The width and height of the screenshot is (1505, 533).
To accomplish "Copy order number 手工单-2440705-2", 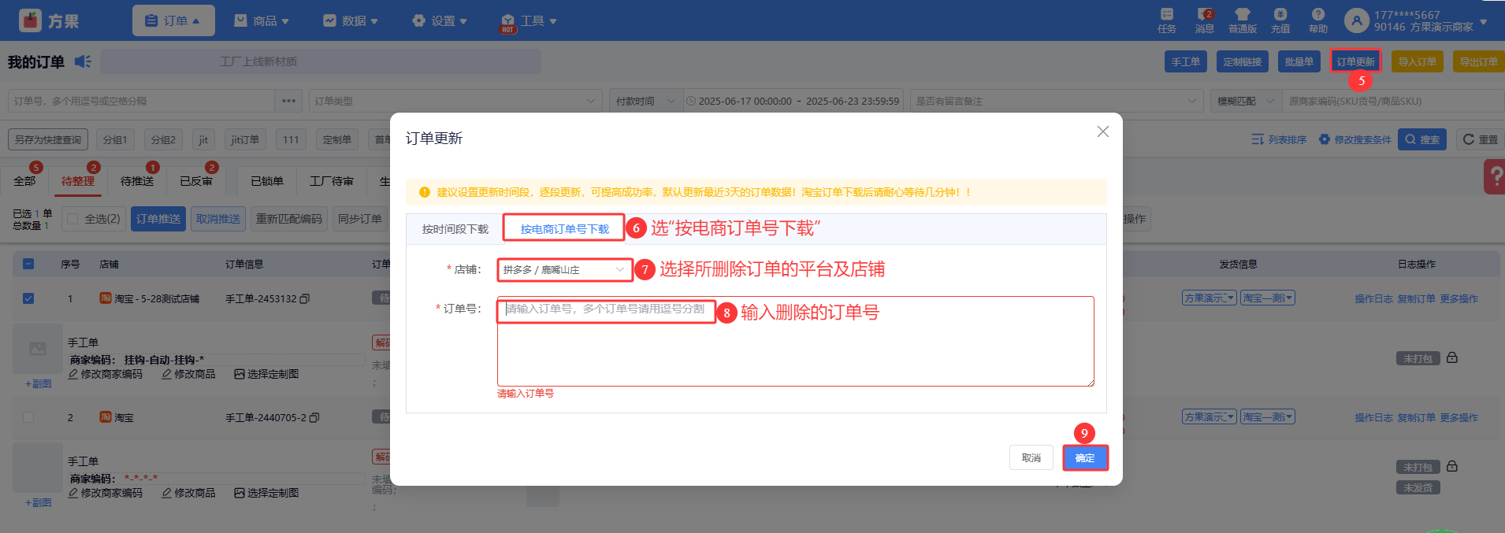I will coord(314,418).
